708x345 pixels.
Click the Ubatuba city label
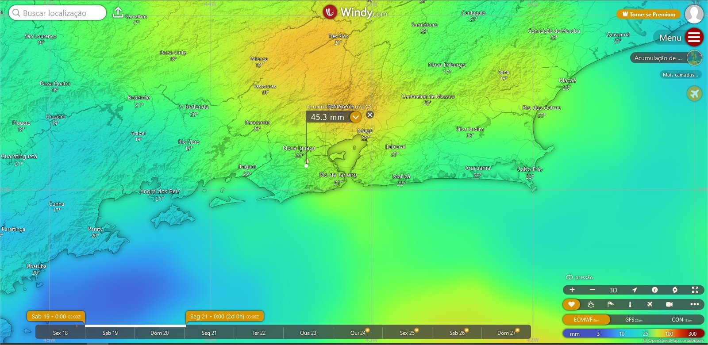(36, 266)
